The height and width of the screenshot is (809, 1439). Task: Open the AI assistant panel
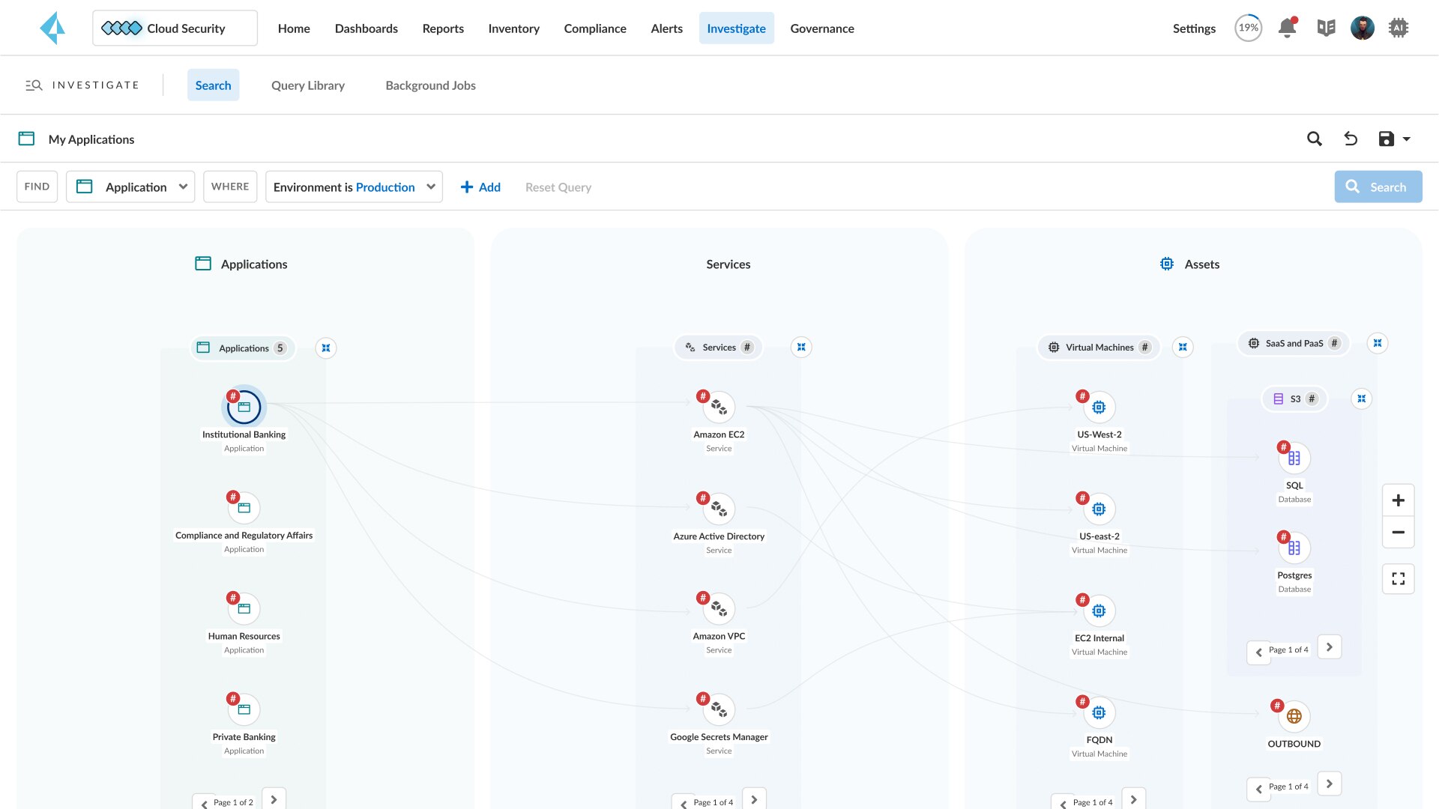[x=1399, y=28]
